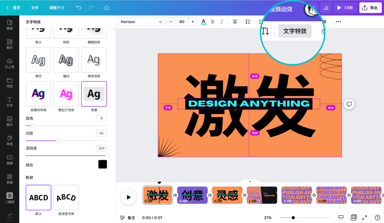Open the 背景 background sidebar panel
The width and height of the screenshot is (384, 223).
point(10,179)
